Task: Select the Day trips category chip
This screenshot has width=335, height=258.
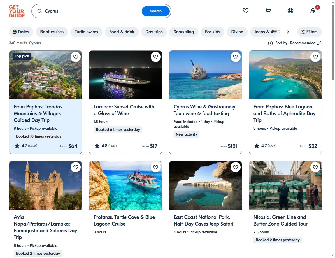Action: point(154,32)
